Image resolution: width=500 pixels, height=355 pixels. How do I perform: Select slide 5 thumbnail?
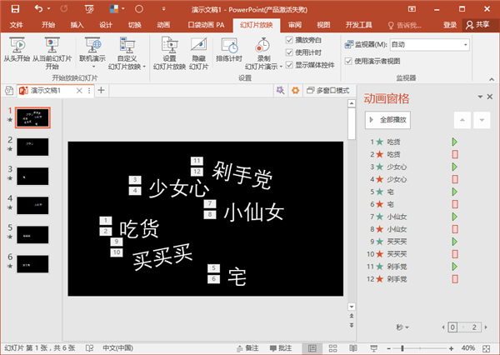pos(32,235)
